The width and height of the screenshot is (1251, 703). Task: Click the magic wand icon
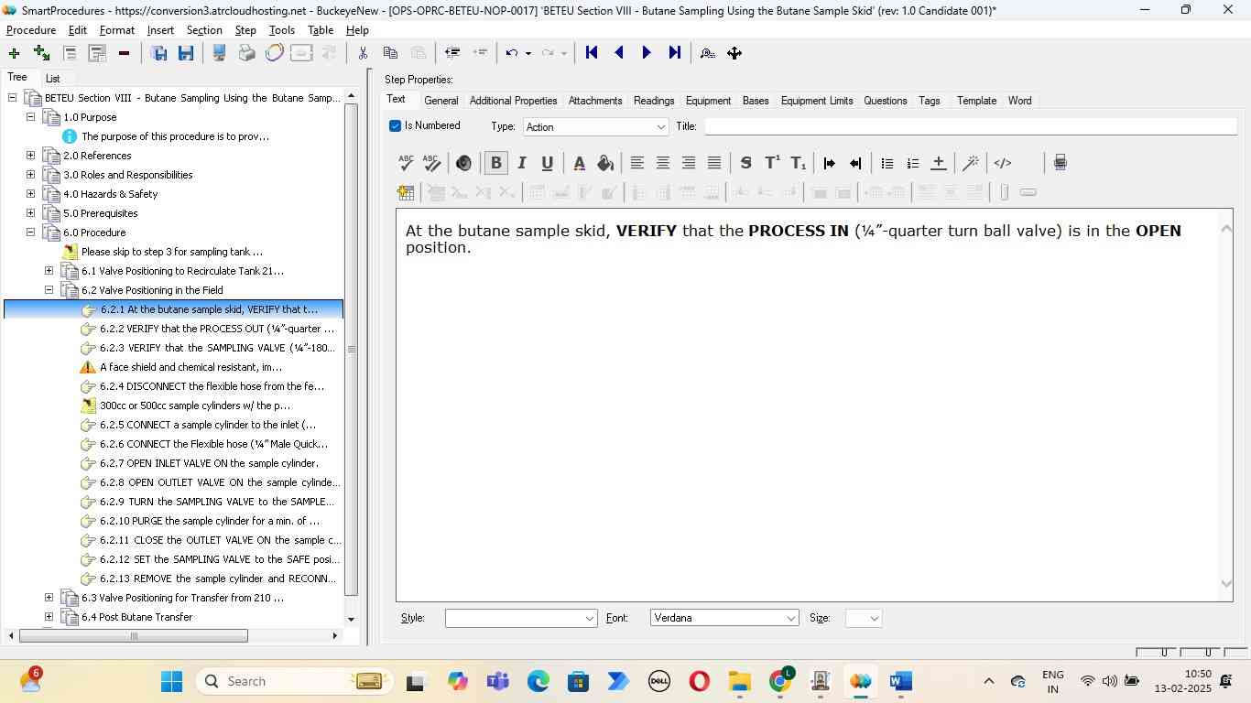point(971,163)
